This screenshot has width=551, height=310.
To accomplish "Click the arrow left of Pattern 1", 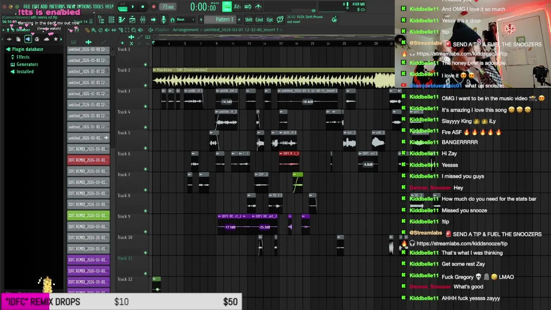I will tap(201, 20).
